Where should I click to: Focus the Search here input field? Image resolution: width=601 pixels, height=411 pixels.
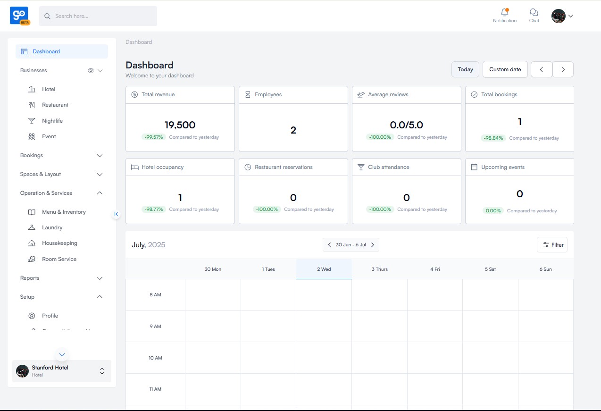click(x=98, y=16)
